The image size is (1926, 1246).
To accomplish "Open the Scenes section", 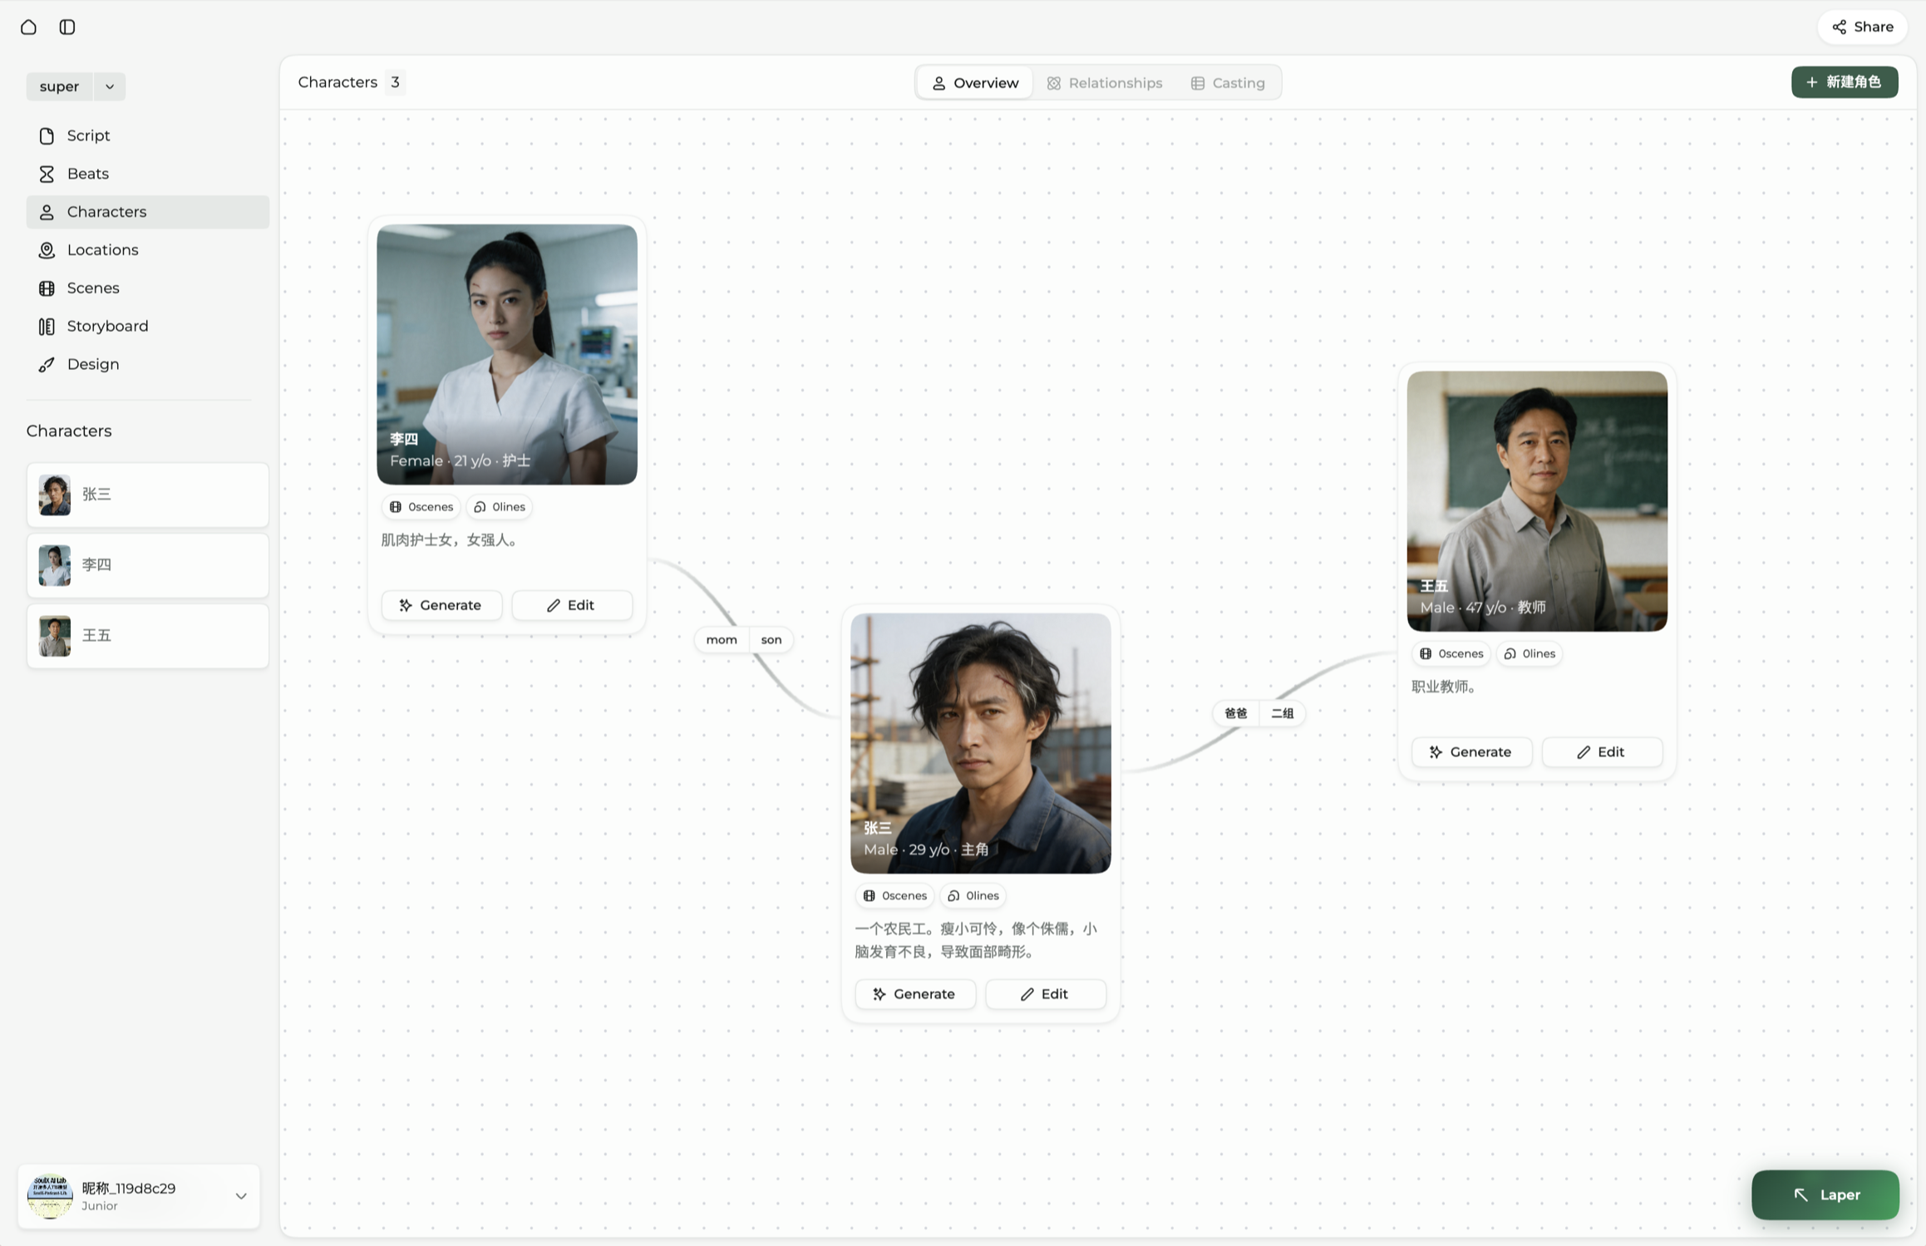I will pyautogui.click(x=92, y=288).
